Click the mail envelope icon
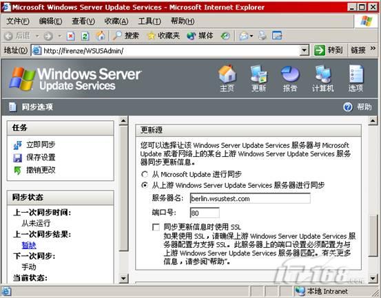The width and height of the screenshot is (381, 298). click(x=244, y=36)
